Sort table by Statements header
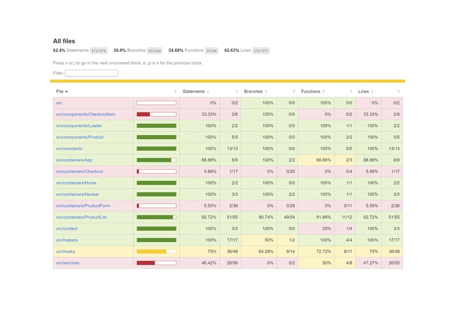Screen dimensions: 464x318 [x=194, y=92]
